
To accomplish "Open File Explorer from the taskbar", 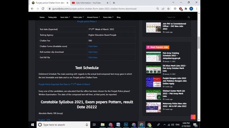I will tap(103, 125).
